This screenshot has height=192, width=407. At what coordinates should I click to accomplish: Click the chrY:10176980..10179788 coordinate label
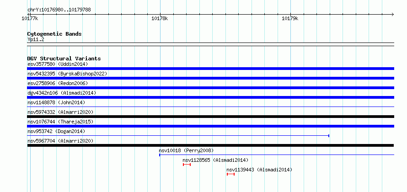click(59, 10)
